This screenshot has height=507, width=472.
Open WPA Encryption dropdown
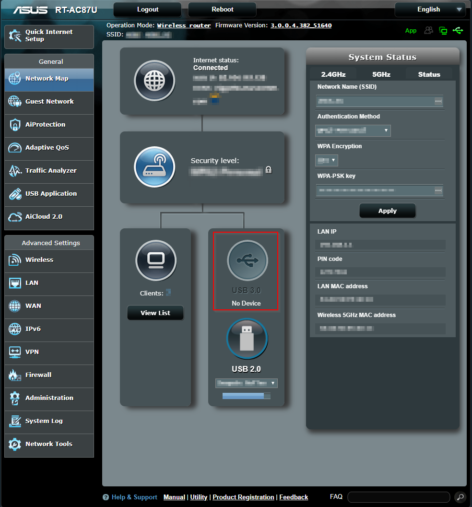(327, 160)
